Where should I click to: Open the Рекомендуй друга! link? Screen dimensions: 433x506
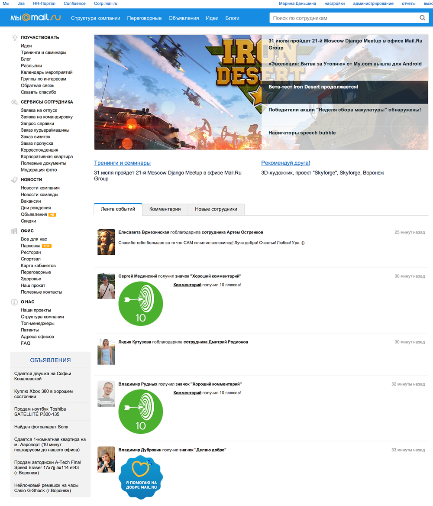click(285, 163)
